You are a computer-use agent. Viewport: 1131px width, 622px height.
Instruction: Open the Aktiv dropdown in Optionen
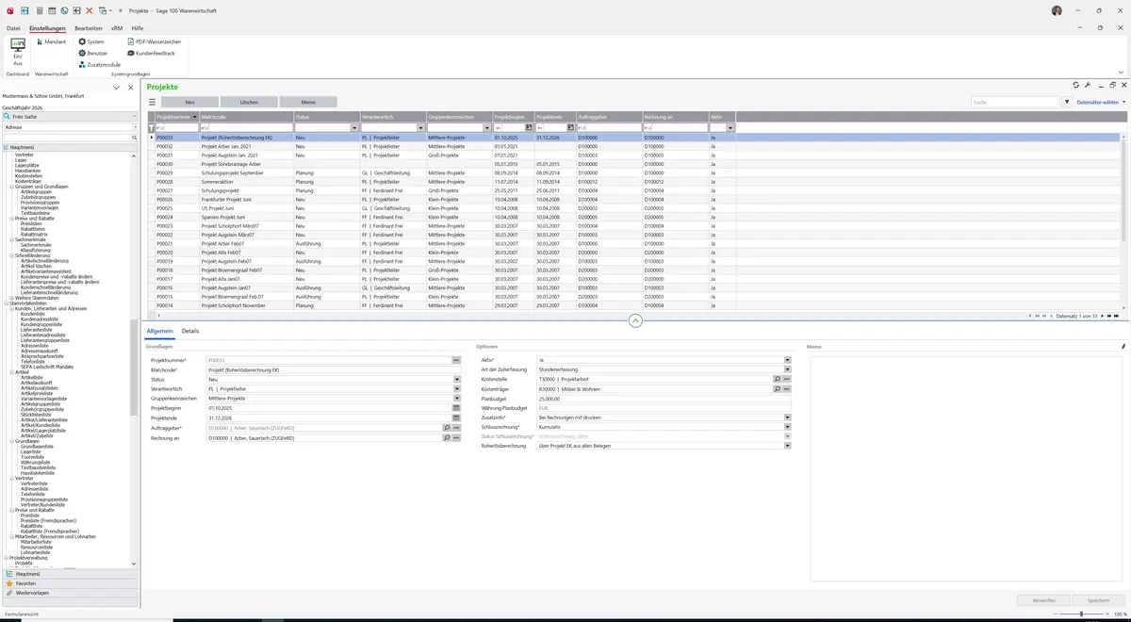pos(787,360)
